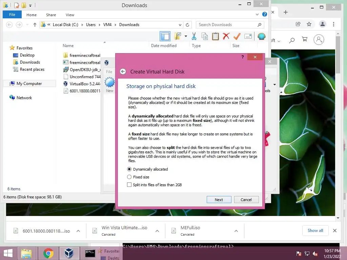Select Network in navigation pane
Screen dimensions: 347x260
coord(24,98)
